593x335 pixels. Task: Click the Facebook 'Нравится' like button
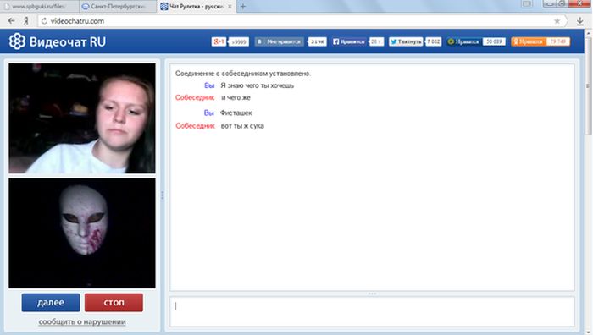[x=349, y=41]
